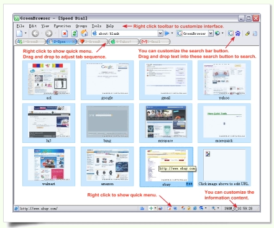Refresh the page with the green icon
Viewport: 274px width, 228px height.
pyautogui.click(x=75, y=34)
